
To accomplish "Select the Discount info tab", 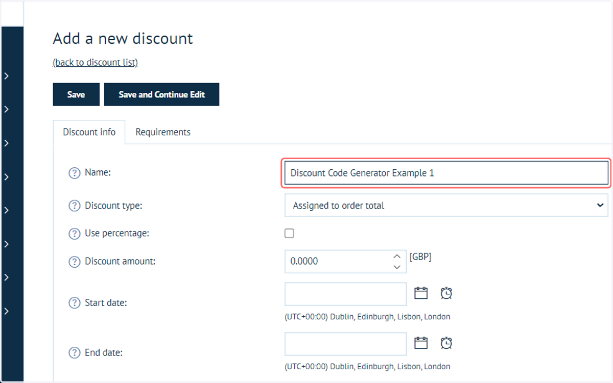I will (x=89, y=132).
